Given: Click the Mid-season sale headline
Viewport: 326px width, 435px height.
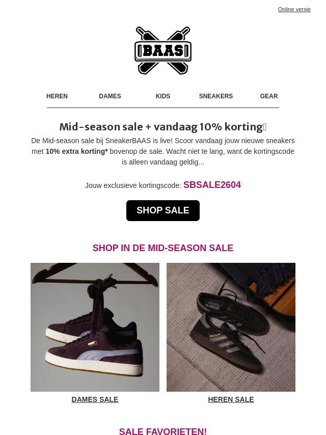Looking at the screenshot, I should pos(163,127).
